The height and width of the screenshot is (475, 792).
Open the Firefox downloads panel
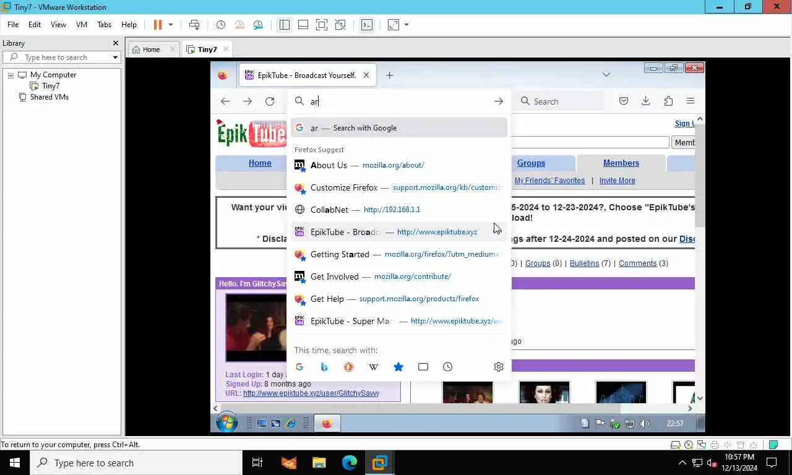coord(645,101)
